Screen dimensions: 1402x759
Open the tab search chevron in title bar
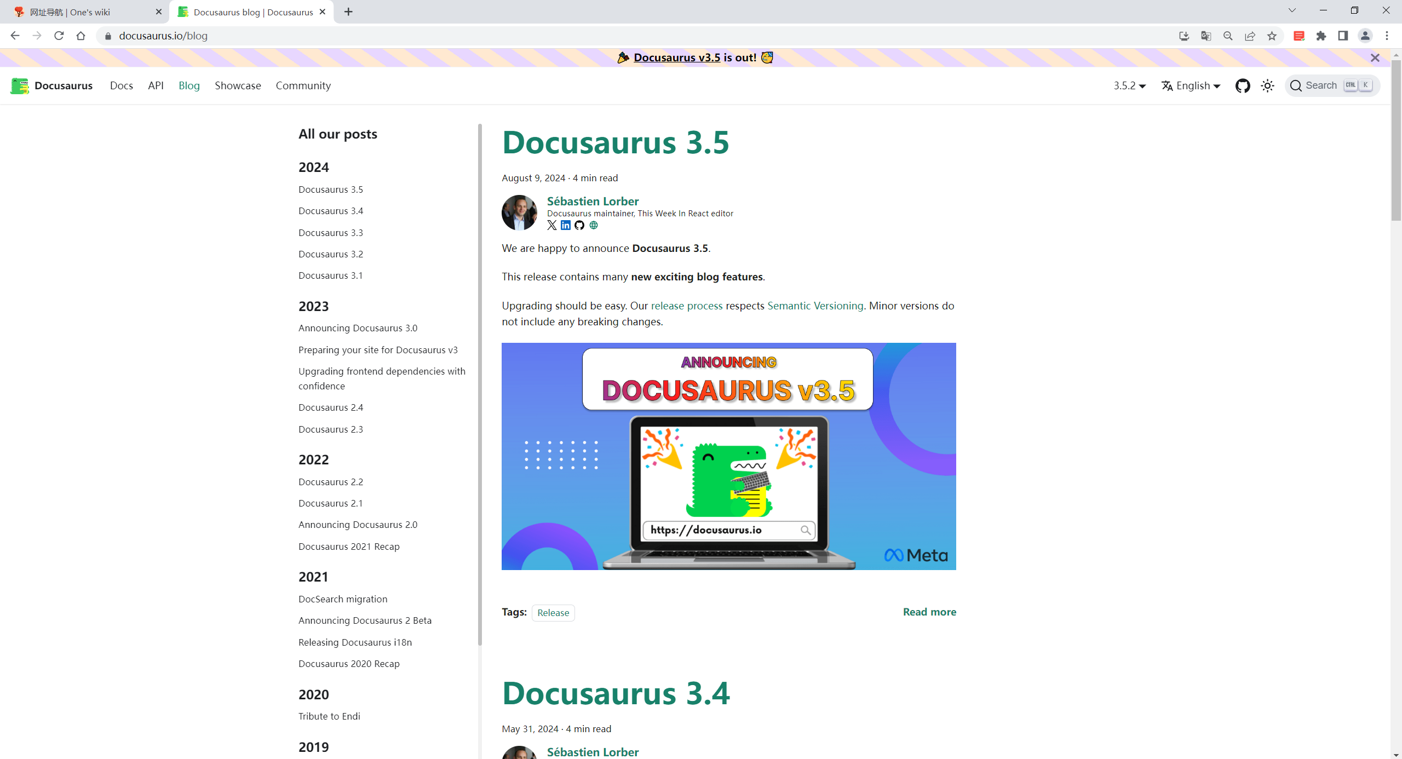click(x=1292, y=10)
